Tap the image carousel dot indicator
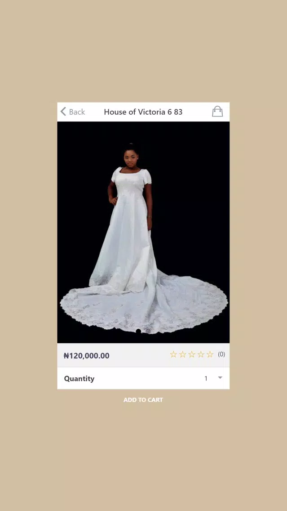The image size is (287, 511). point(138,331)
